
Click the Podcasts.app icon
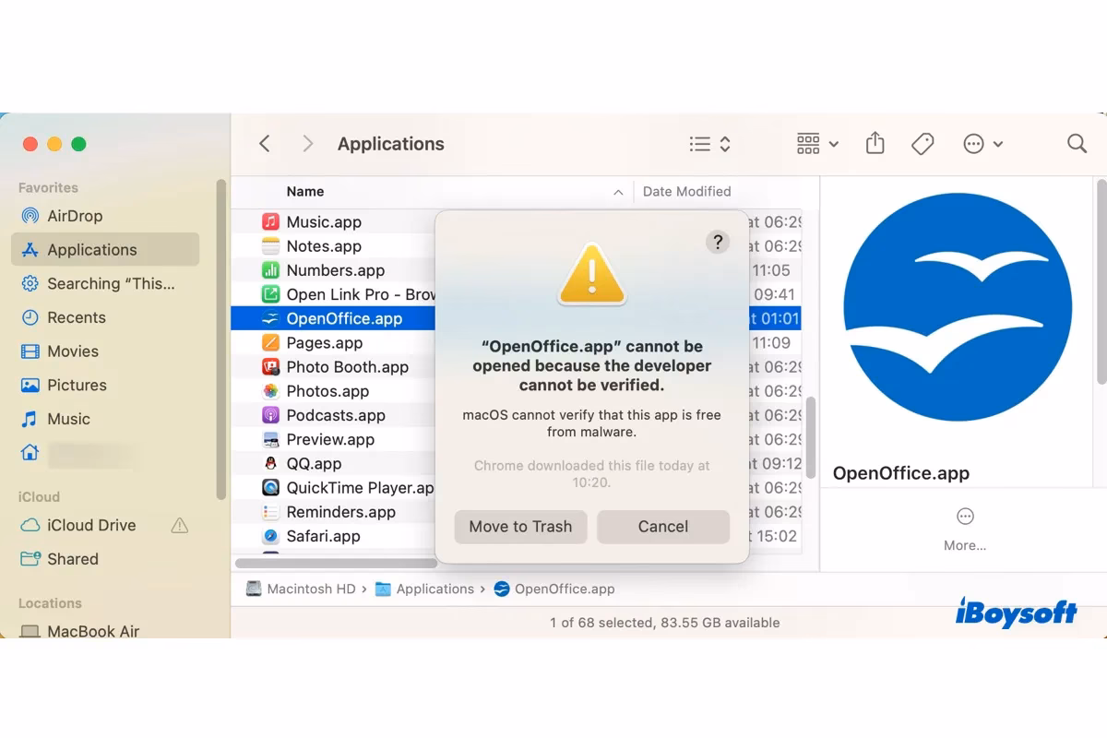click(x=270, y=415)
